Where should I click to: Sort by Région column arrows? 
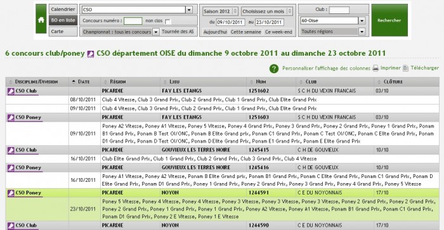[x=105, y=82]
